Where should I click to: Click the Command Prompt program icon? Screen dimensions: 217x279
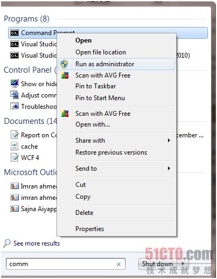click(15, 33)
